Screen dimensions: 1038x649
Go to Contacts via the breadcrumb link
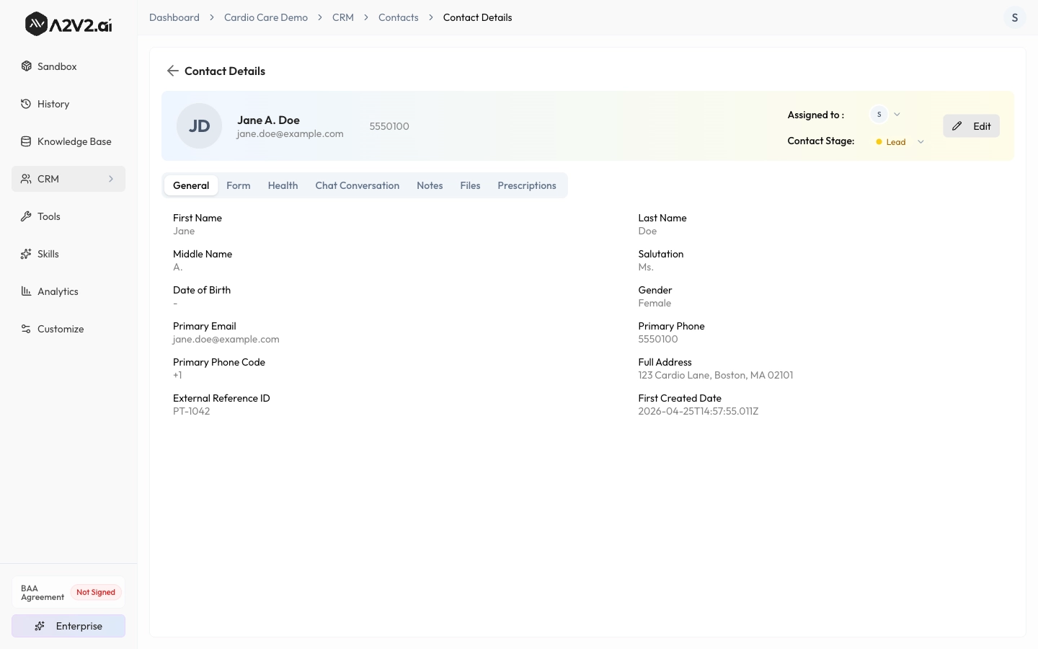pyautogui.click(x=398, y=17)
